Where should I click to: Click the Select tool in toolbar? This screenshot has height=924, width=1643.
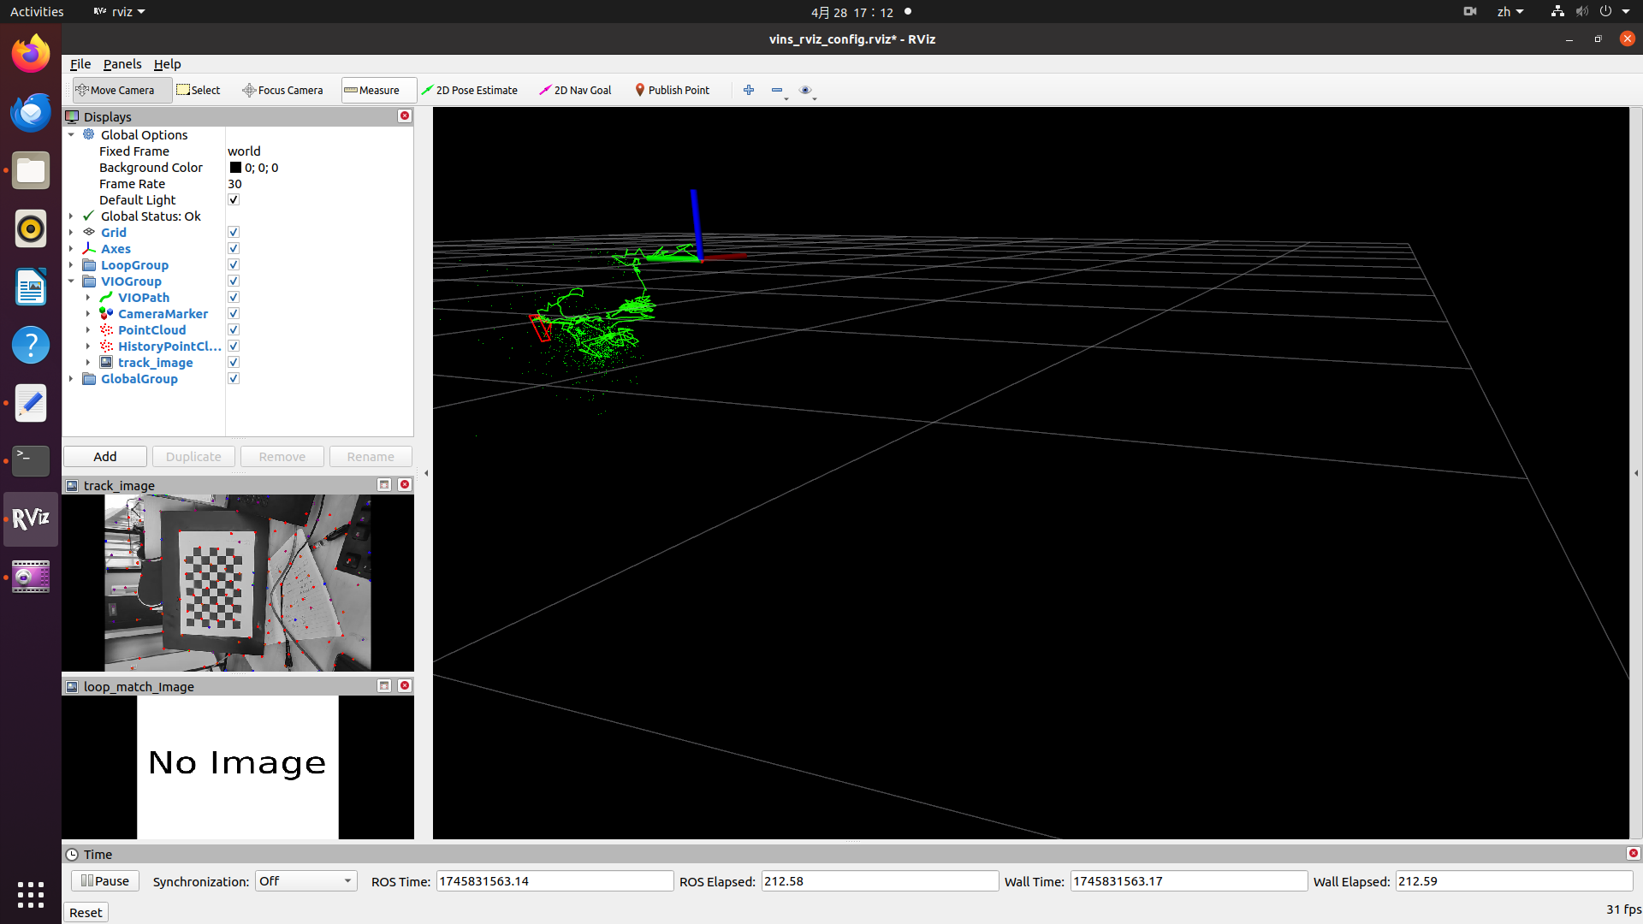tap(199, 90)
